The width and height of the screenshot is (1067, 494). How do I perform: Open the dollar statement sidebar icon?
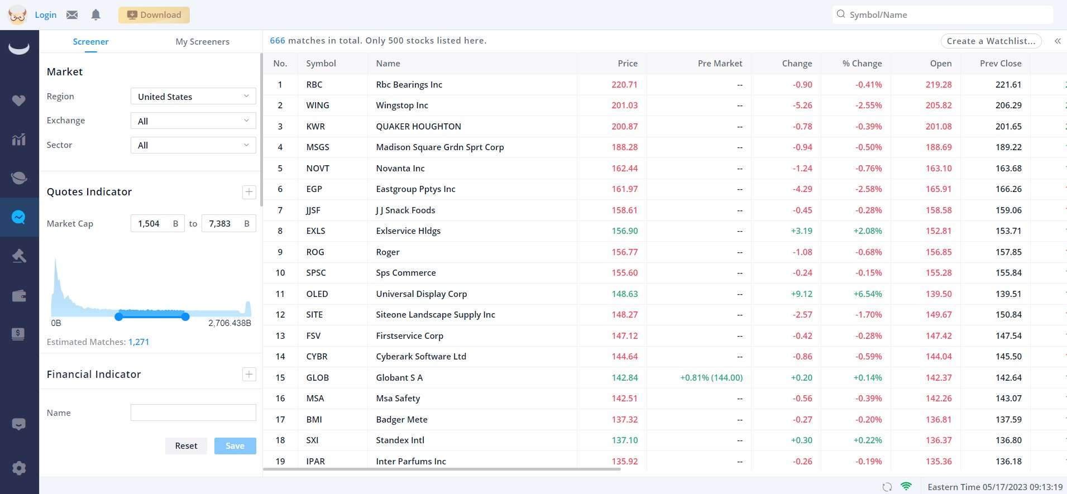tap(18, 334)
